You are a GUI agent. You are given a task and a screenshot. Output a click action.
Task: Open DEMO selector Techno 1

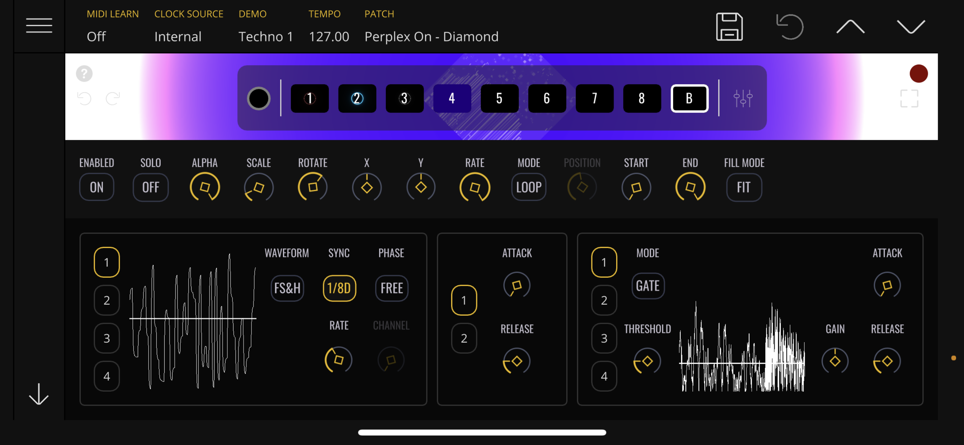click(266, 36)
